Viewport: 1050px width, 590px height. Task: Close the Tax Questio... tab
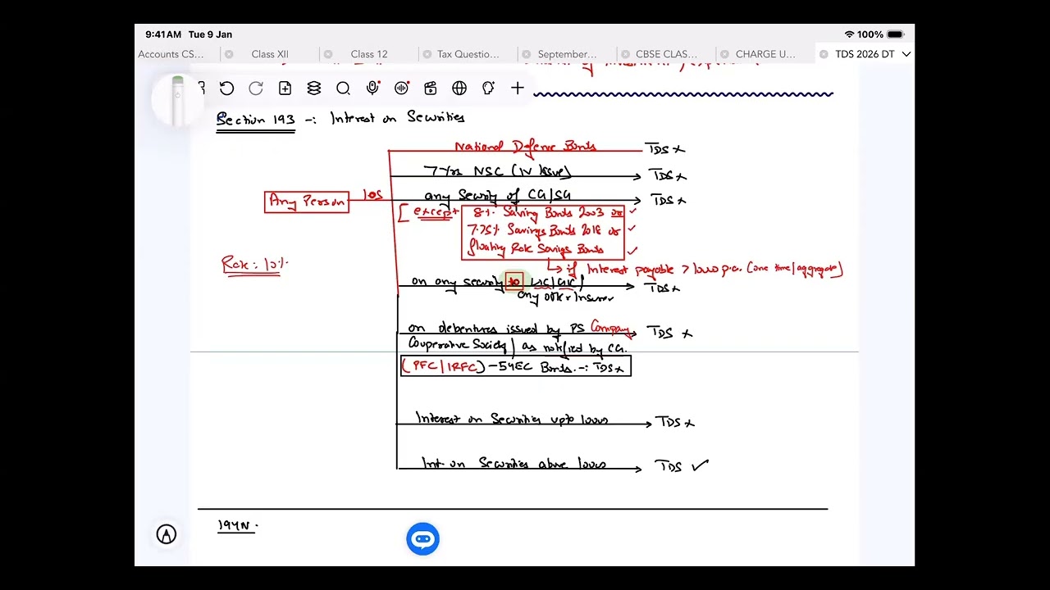(427, 54)
